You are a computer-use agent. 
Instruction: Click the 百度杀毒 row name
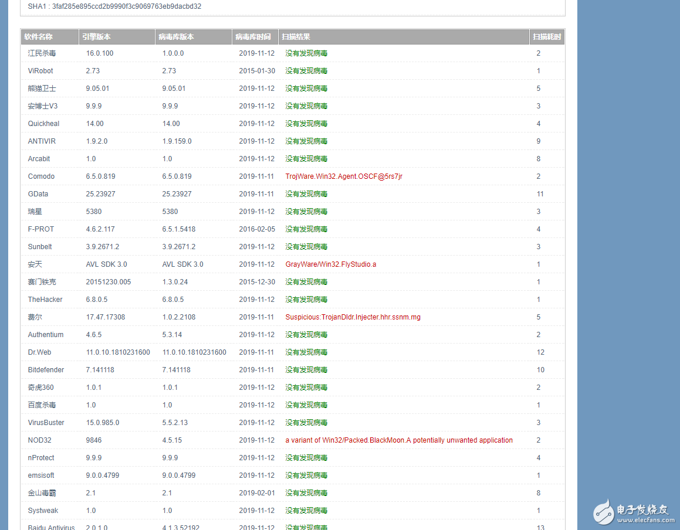tap(42, 405)
